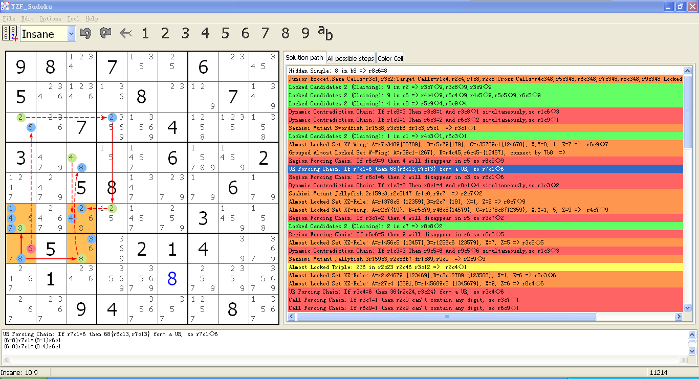Select the 'Junior Exocet' step row

pos(485,79)
